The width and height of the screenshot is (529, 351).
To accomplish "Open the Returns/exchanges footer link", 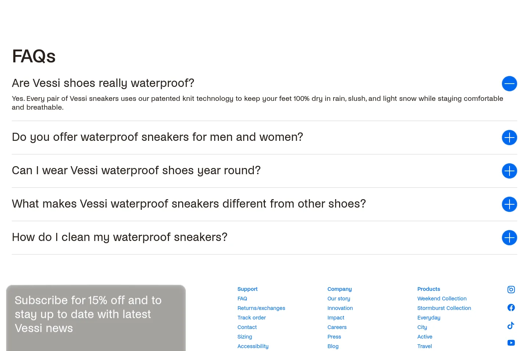I will (x=261, y=308).
